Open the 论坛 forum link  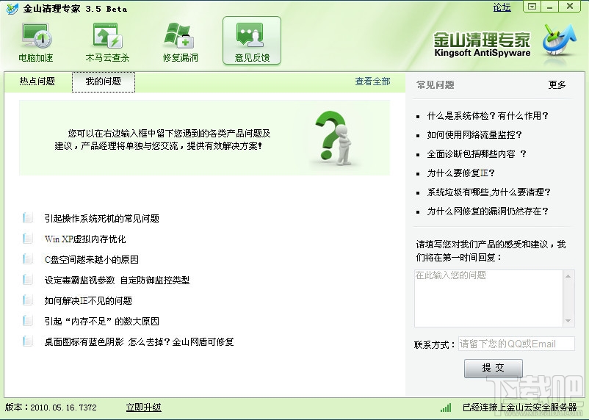[x=502, y=7]
